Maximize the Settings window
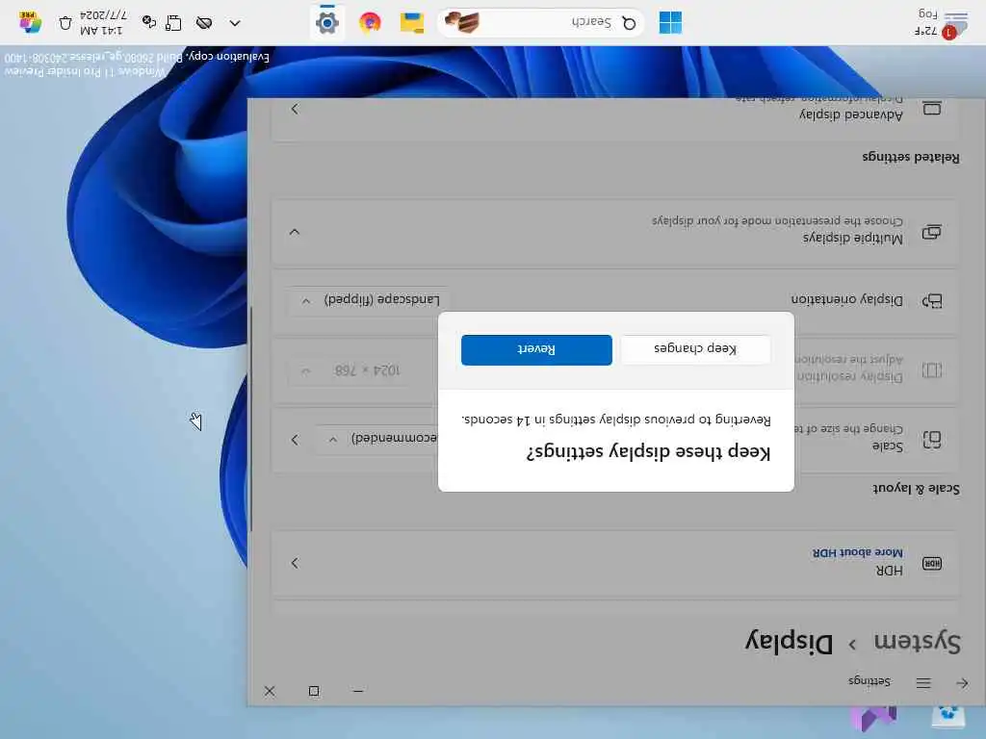This screenshot has width=986, height=739. pos(314,691)
